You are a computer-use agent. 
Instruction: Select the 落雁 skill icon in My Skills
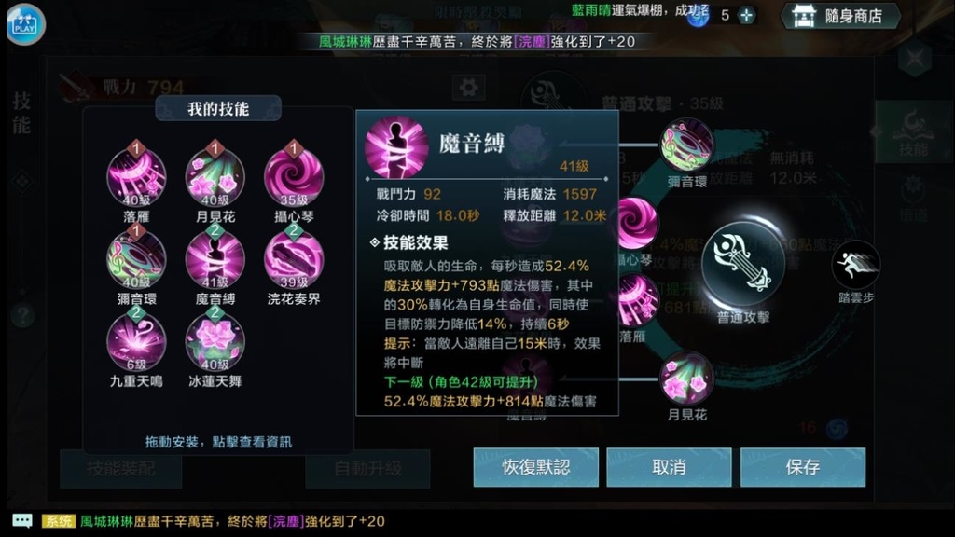click(x=136, y=177)
